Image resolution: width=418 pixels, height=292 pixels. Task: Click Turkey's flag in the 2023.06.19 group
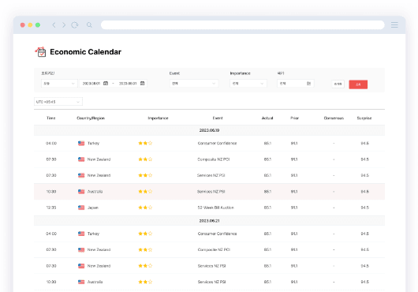point(81,143)
